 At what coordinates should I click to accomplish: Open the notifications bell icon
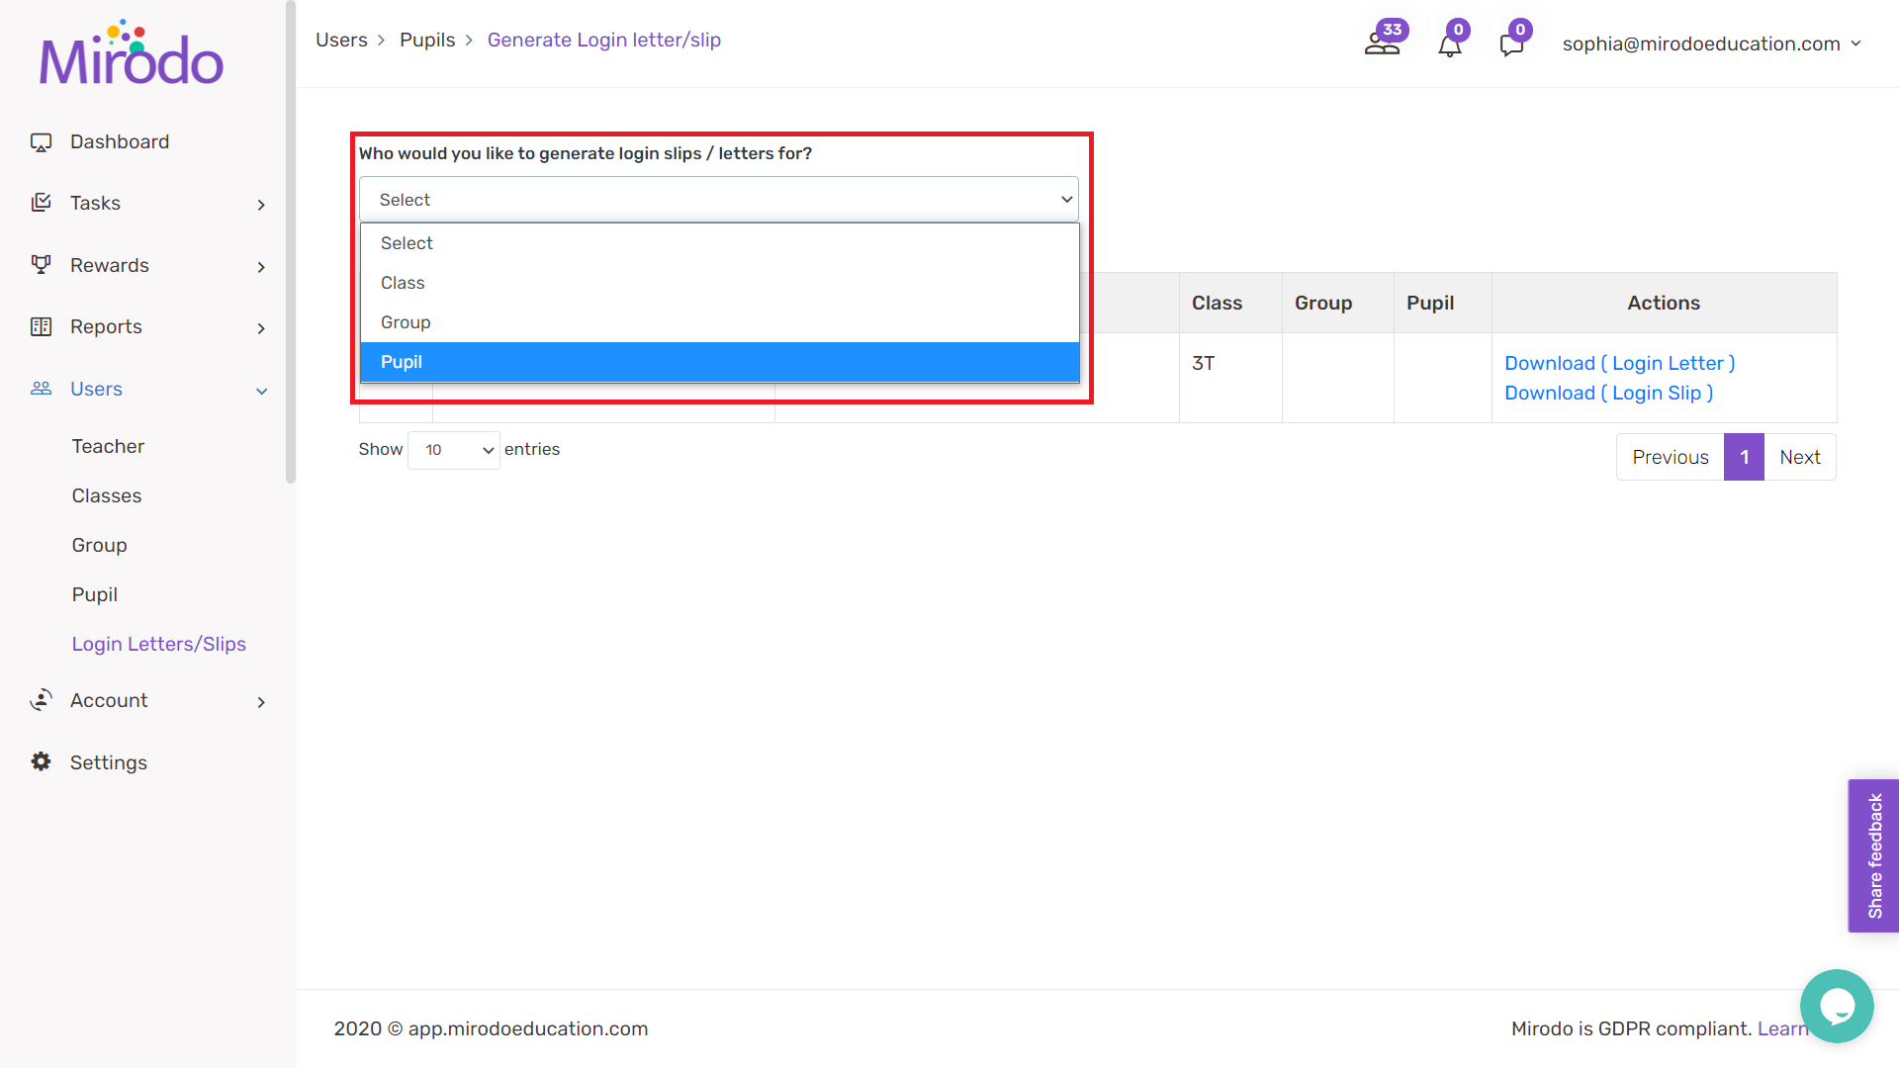tap(1449, 45)
